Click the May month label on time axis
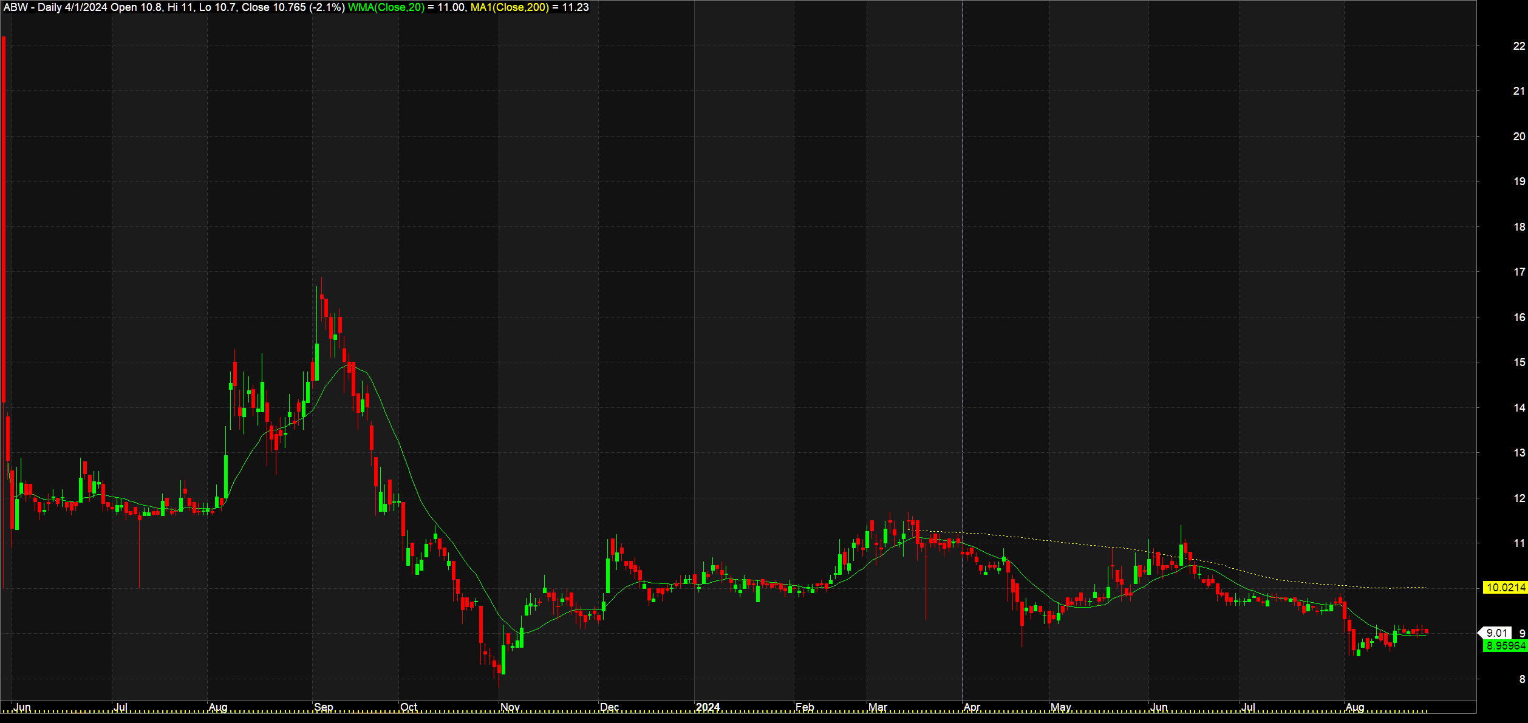This screenshot has width=1528, height=723. [1060, 707]
